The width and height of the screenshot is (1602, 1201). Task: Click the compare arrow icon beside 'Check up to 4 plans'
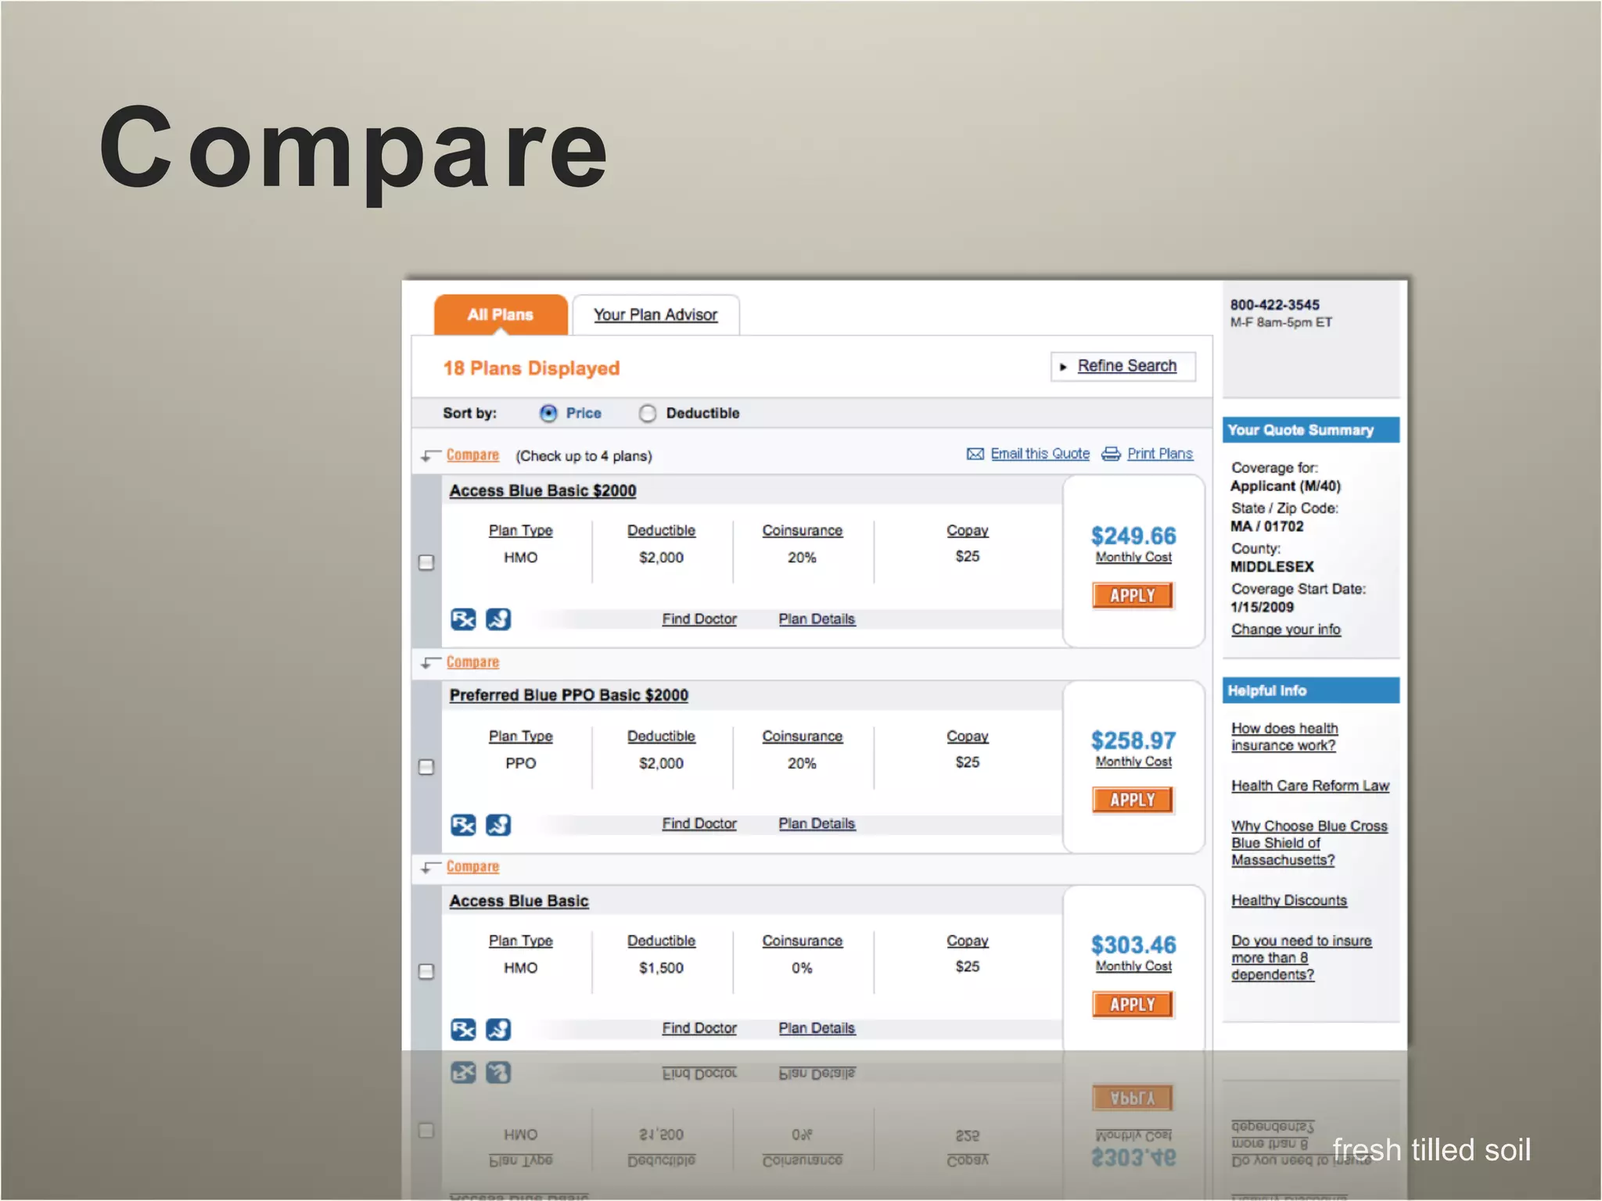[x=431, y=456]
